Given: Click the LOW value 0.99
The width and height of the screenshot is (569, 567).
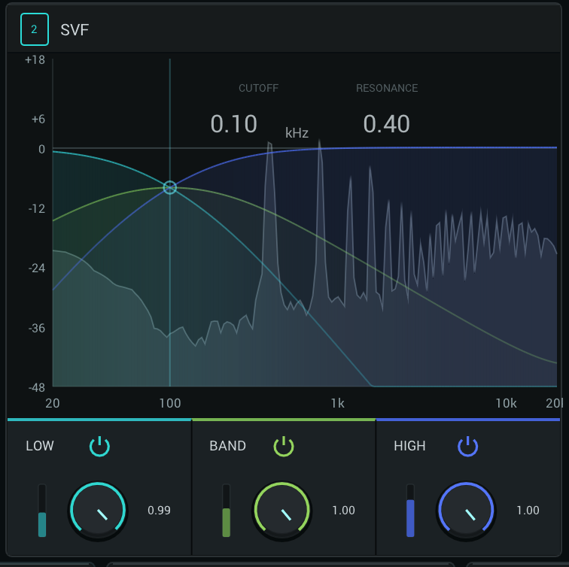Looking at the screenshot, I should tap(159, 511).
